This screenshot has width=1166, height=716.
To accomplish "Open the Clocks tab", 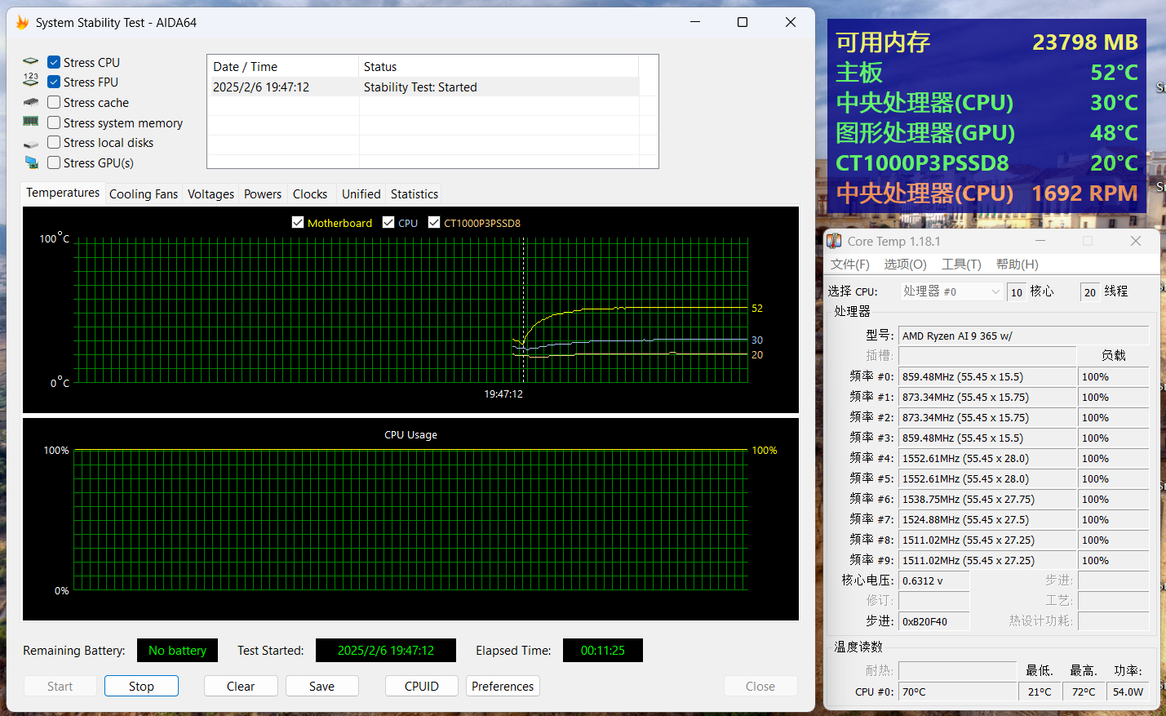I will click(x=310, y=194).
